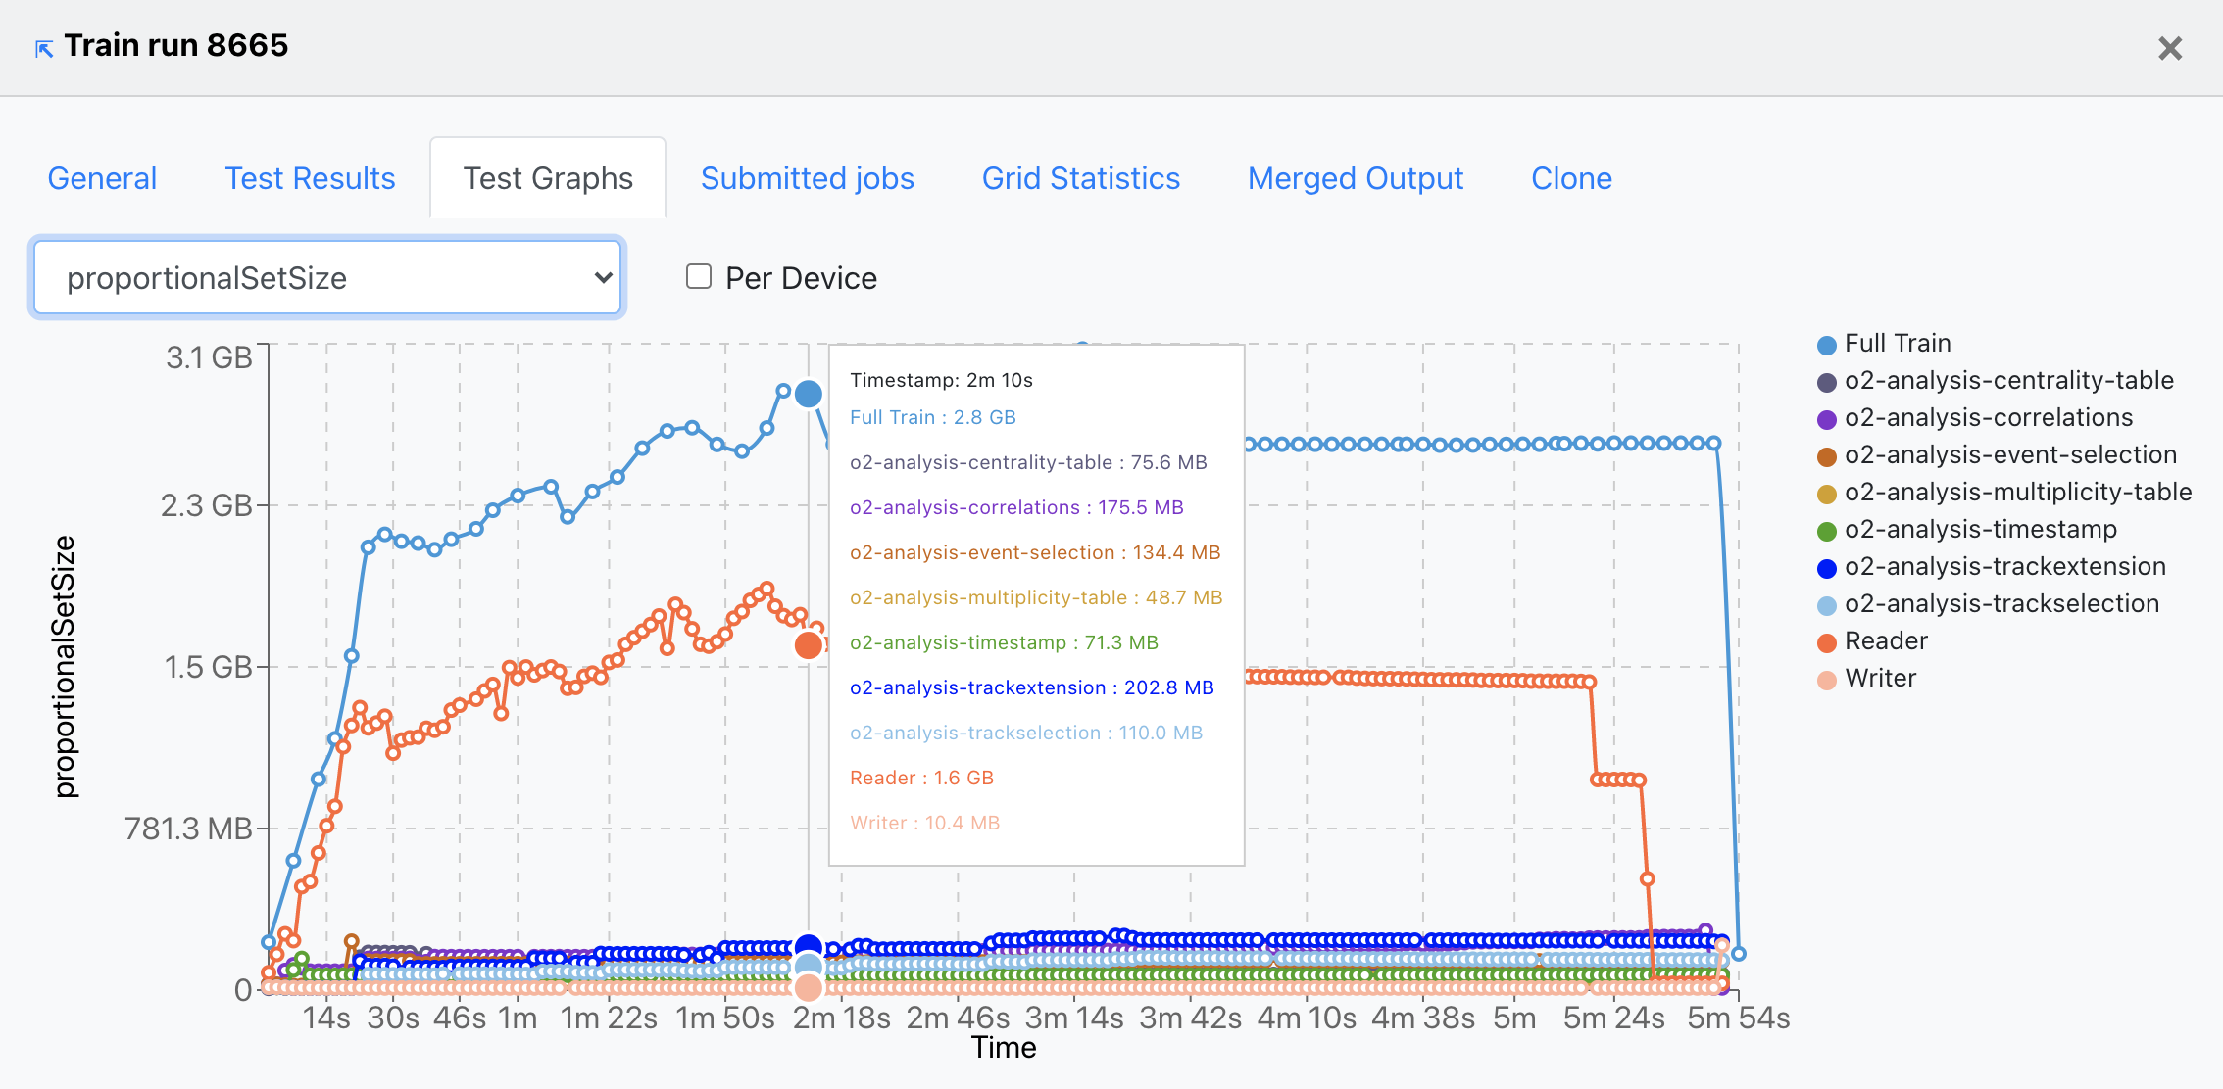Switch to the General tab

click(x=102, y=178)
